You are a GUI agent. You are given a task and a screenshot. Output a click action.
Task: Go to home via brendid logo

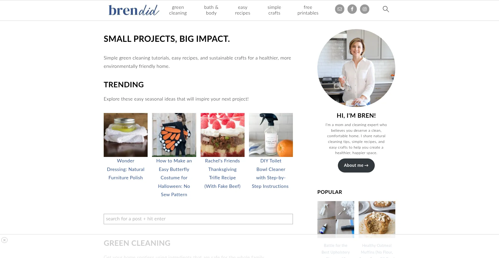(134, 10)
